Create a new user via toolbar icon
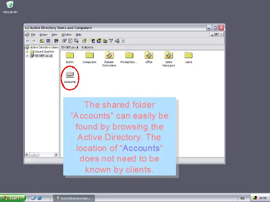Viewport: 270px width, 202px height. tap(93, 41)
